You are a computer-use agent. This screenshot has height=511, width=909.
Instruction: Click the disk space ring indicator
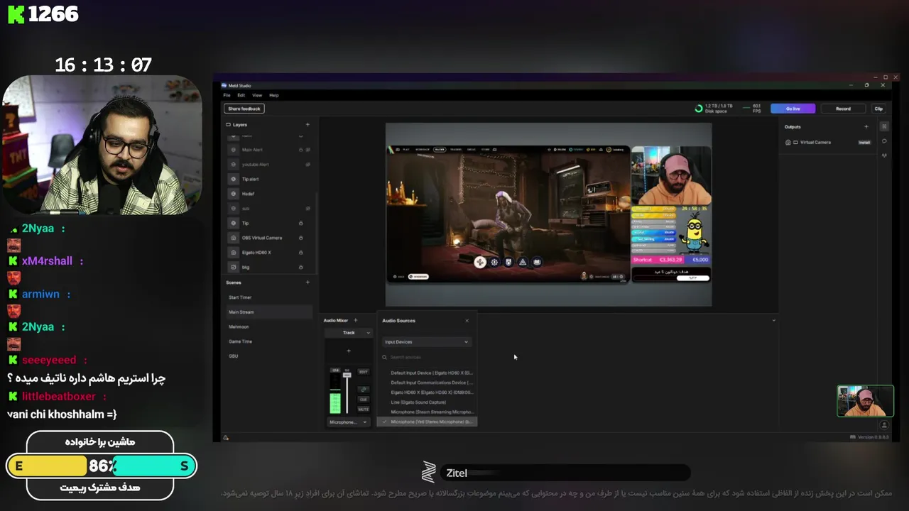699,109
